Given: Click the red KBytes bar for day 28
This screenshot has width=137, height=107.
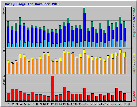Looking at the screenshot, I should coord(117,94).
